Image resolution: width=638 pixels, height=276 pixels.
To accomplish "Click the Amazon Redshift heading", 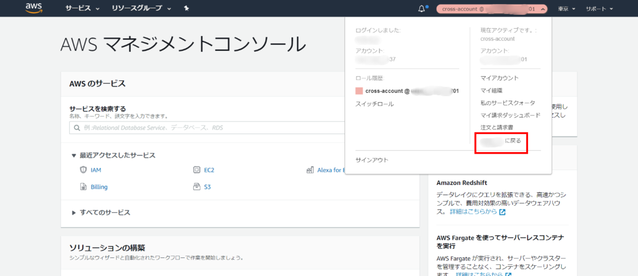I will 461,183.
